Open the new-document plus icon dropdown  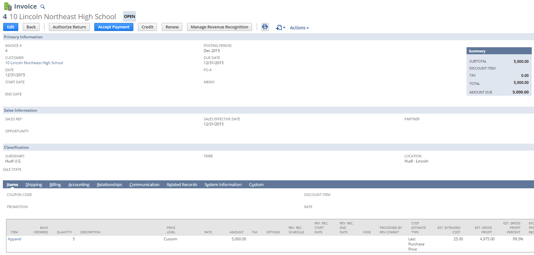click(280, 28)
